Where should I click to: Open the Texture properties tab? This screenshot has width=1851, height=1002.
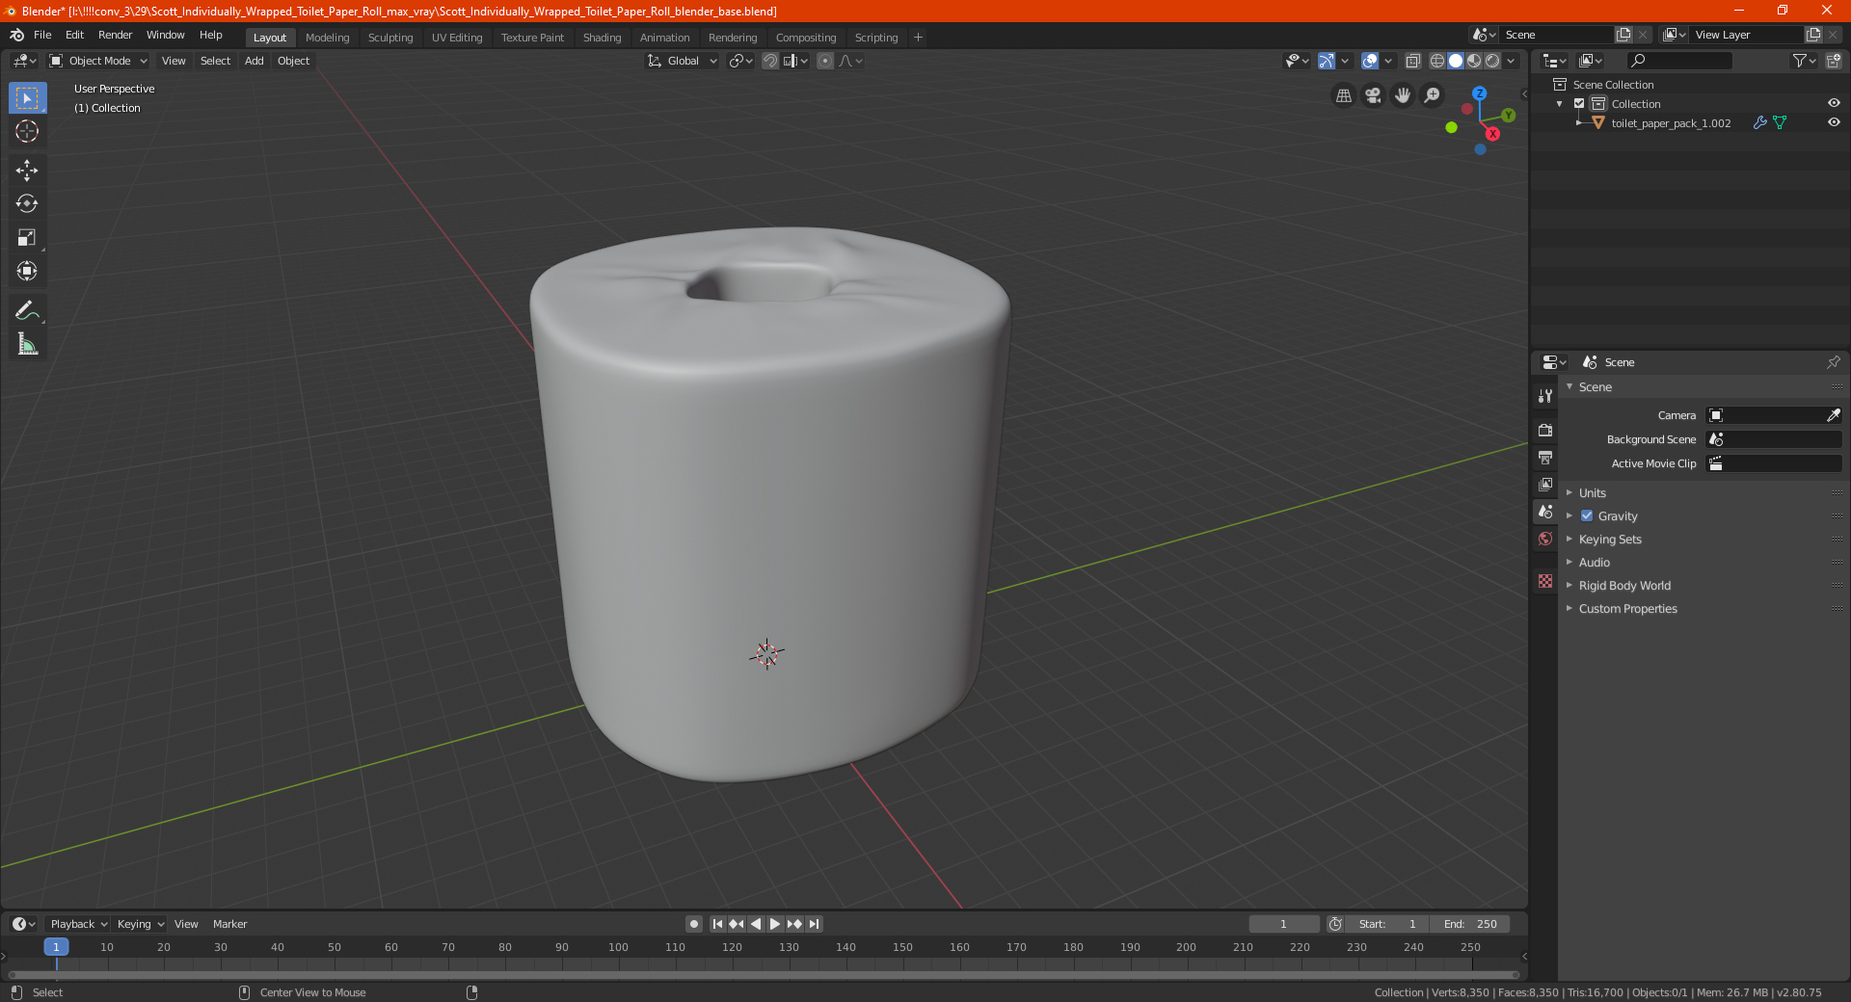pos(1545,581)
